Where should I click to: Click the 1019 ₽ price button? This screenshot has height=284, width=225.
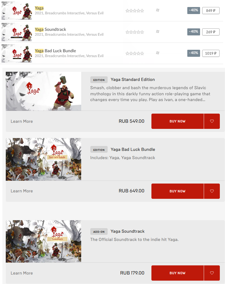point(211,53)
